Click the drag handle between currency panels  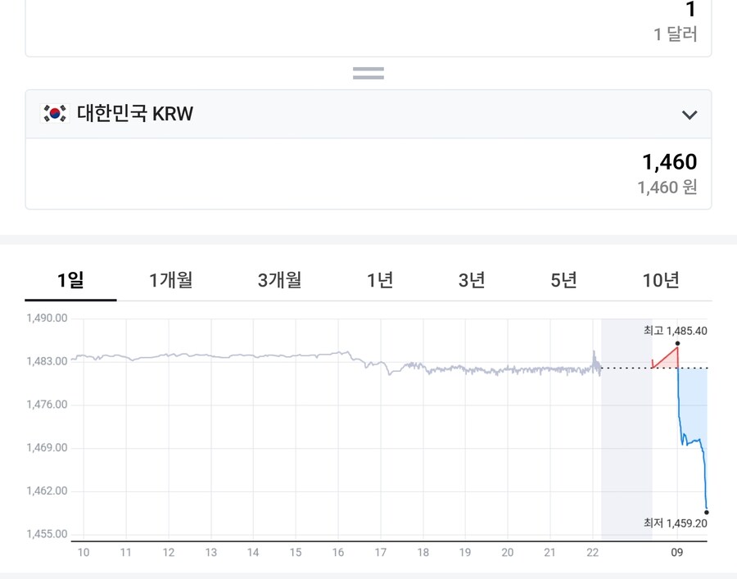click(368, 73)
